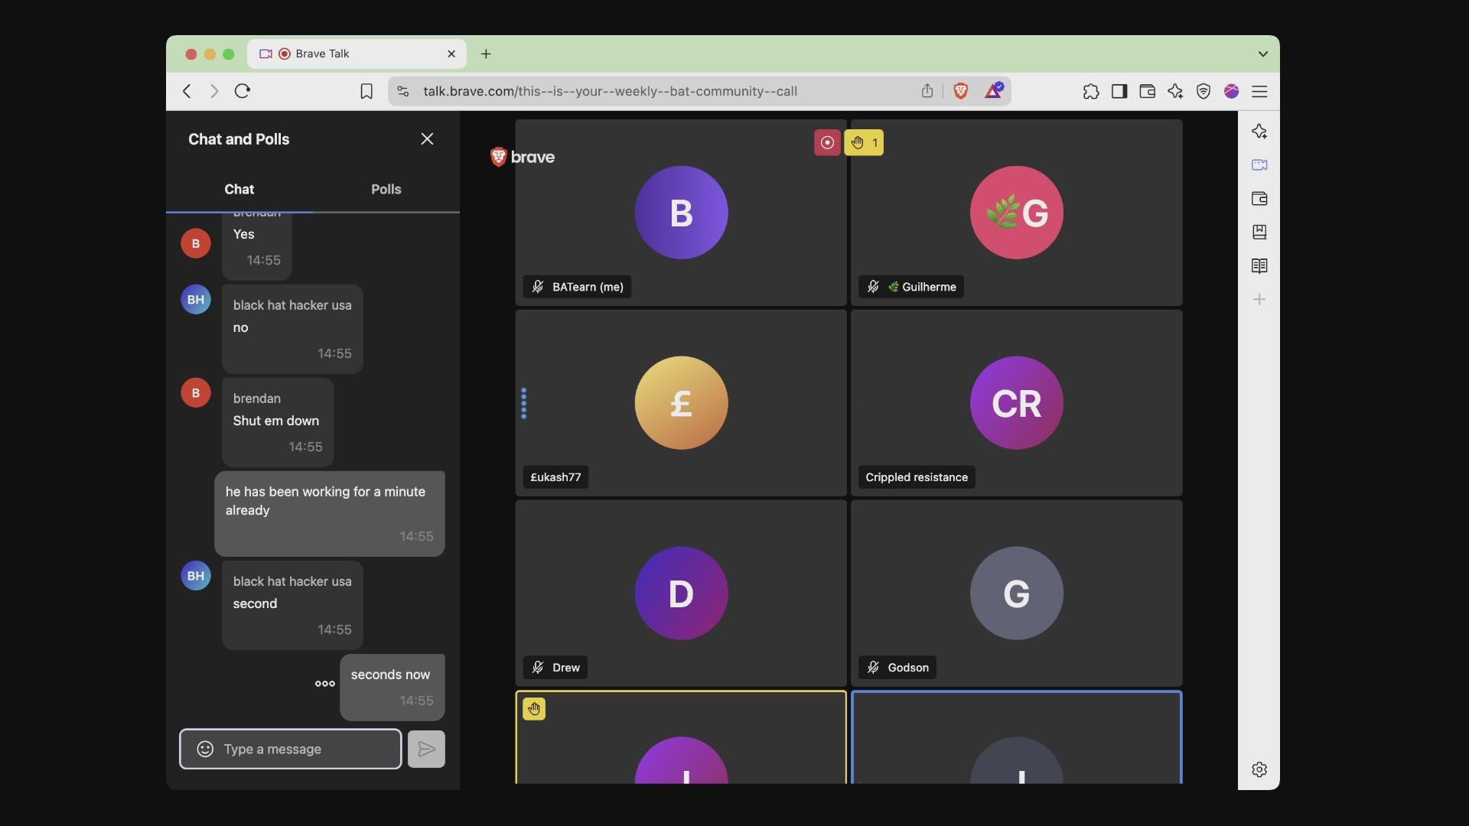Switch to the Polls tab
Viewport: 1469px width, 826px height.
click(386, 189)
